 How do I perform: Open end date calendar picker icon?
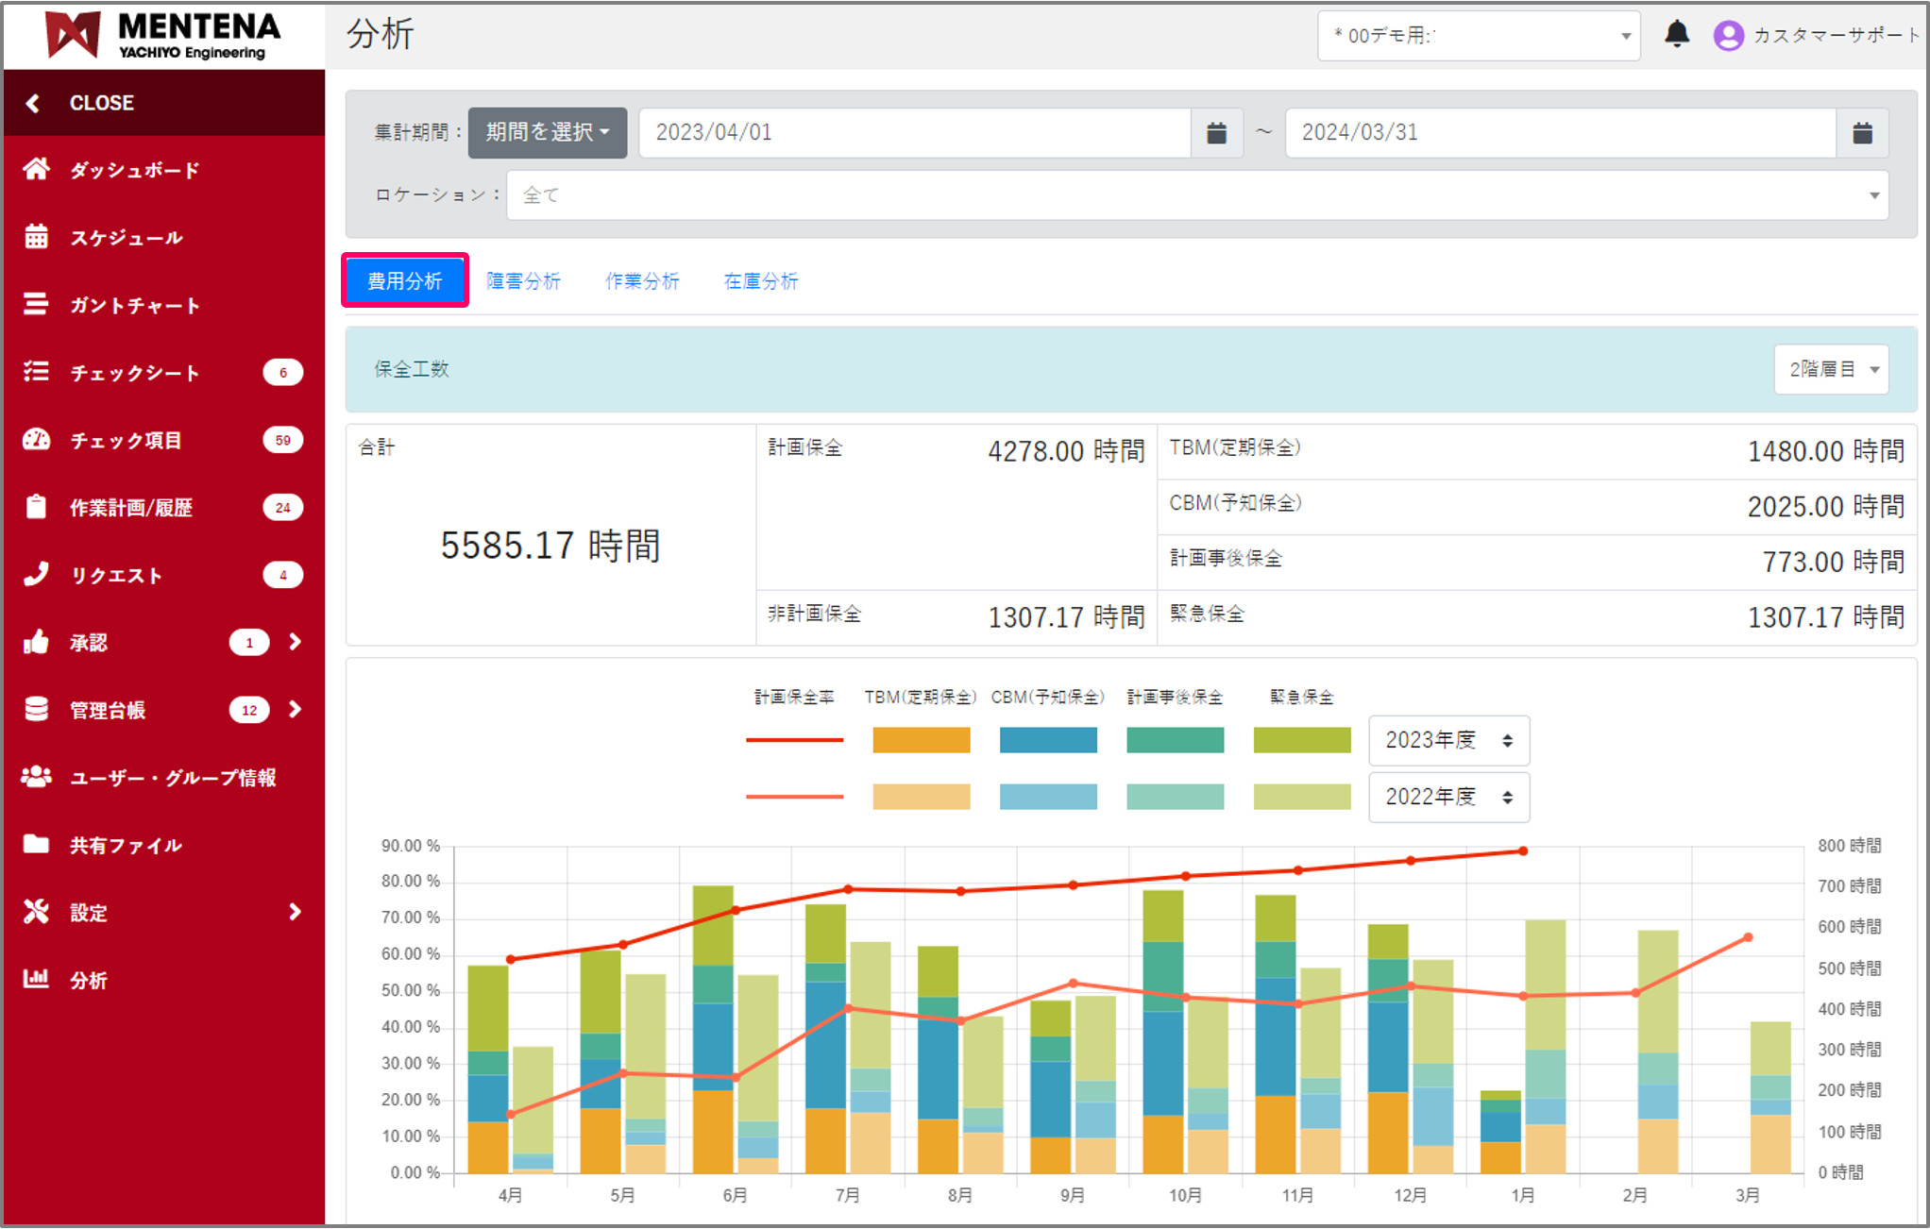click(1861, 133)
